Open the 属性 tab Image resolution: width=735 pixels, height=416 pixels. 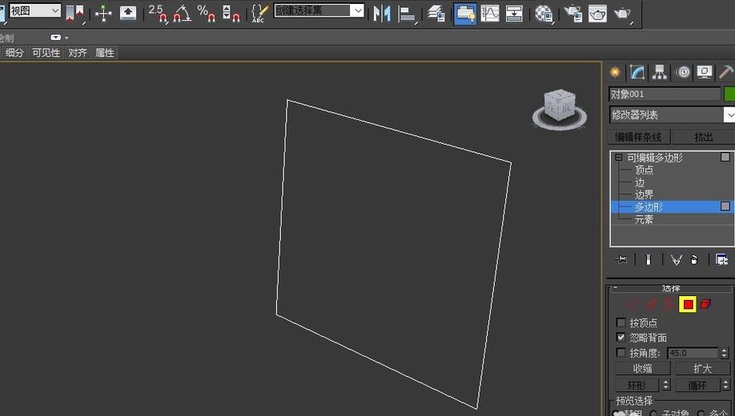click(x=105, y=53)
